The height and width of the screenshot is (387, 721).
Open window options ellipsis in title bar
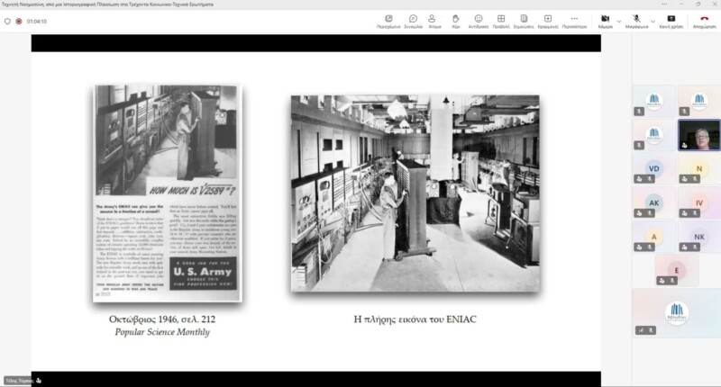tap(664, 4)
